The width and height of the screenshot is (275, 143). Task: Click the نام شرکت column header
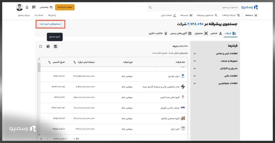(180, 62)
